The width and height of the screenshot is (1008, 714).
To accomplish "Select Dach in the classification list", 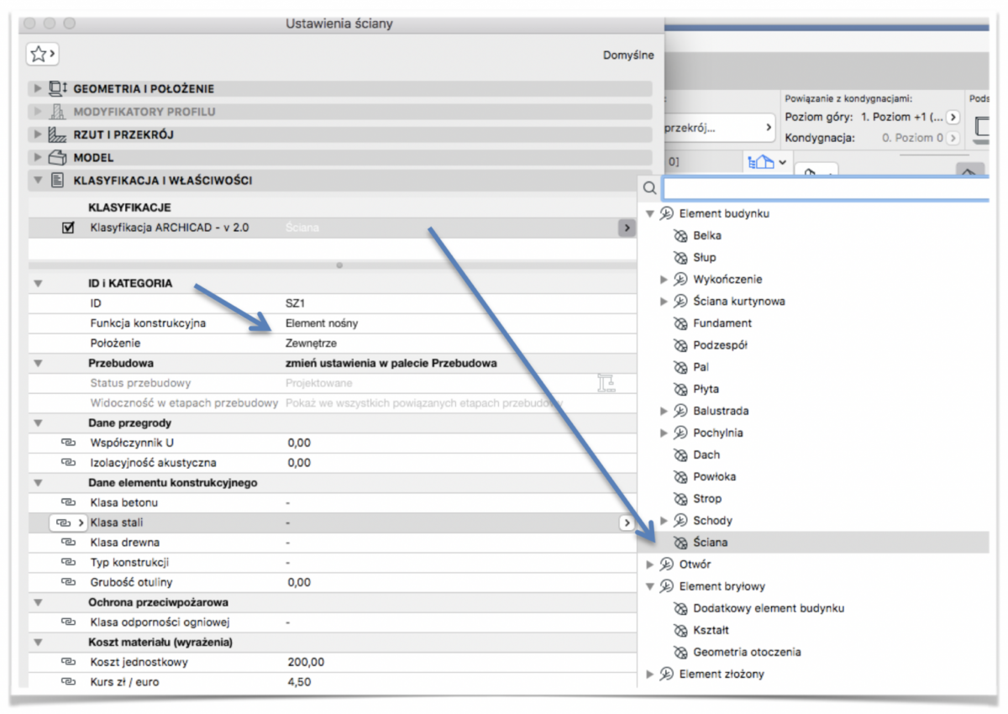I will click(706, 455).
